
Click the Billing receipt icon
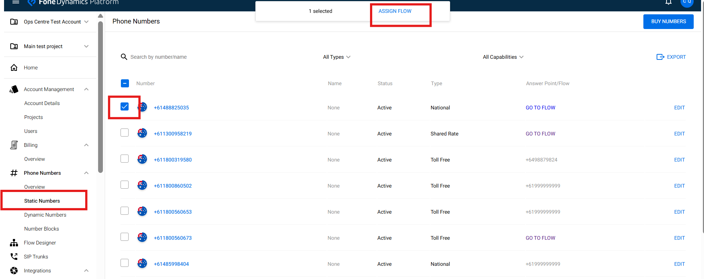tap(14, 145)
